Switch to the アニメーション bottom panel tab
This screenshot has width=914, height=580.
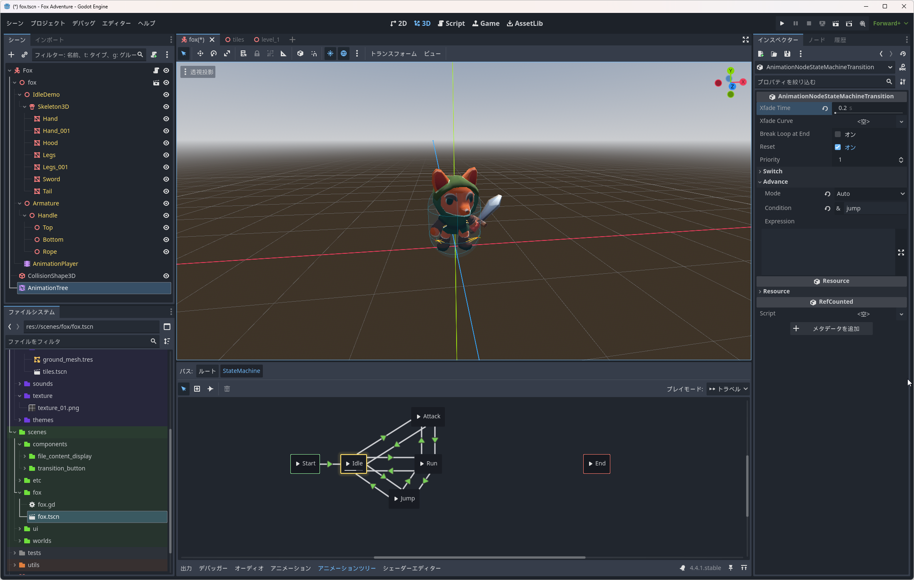tap(290, 568)
